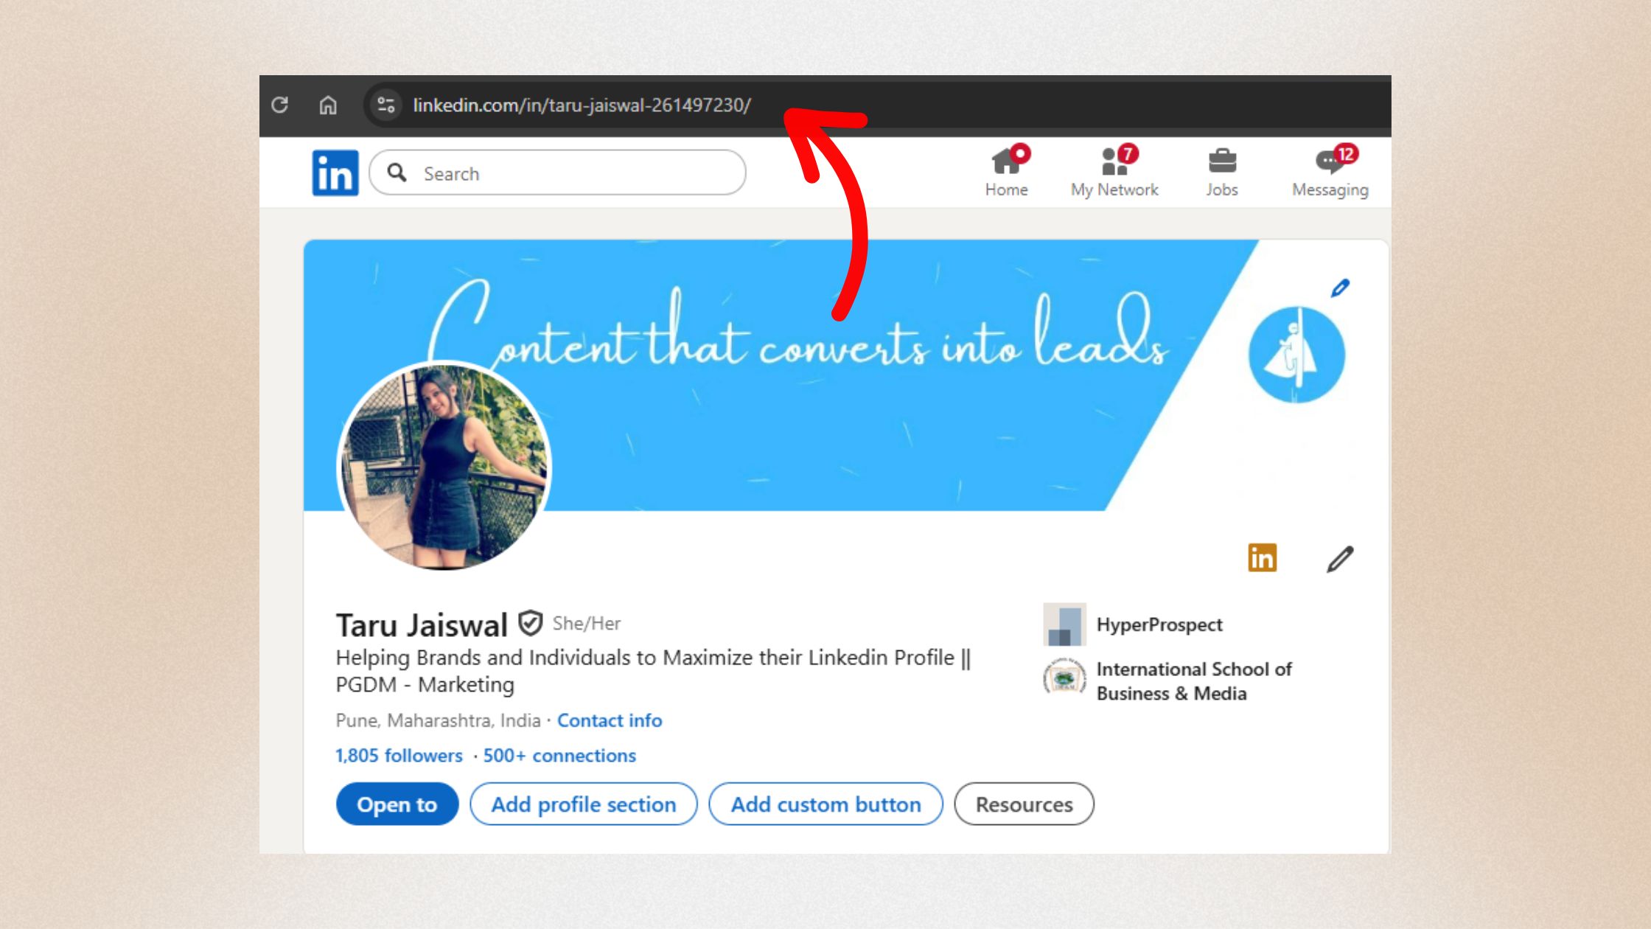Screen dimensions: 1651x929
Task: Edit profile intro using the pencil icon
Action: point(1340,559)
